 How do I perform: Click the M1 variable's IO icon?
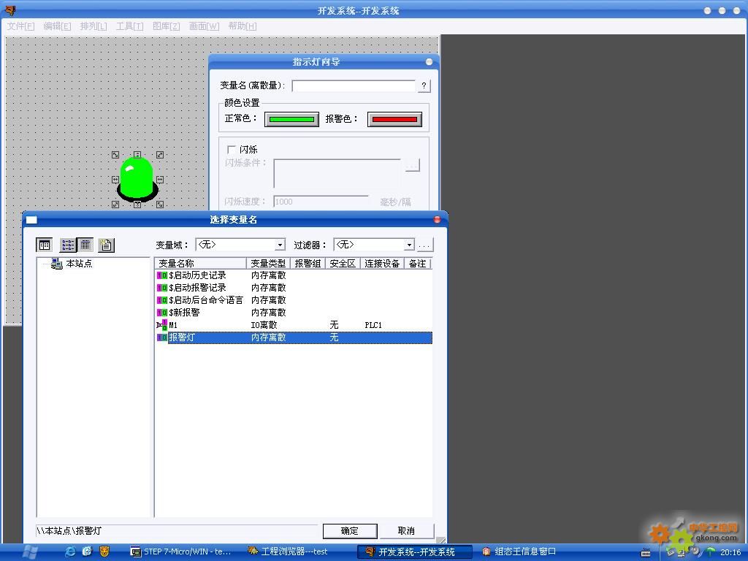[162, 325]
